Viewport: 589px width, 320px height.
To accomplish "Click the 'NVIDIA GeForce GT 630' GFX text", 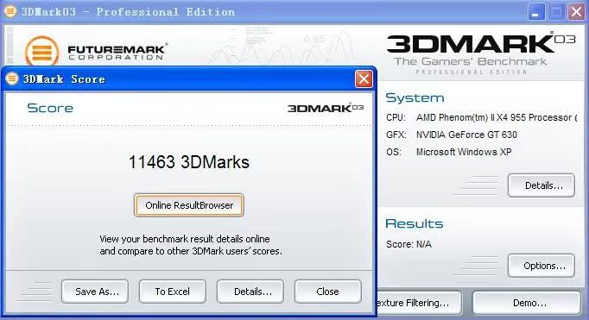I will tap(466, 135).
